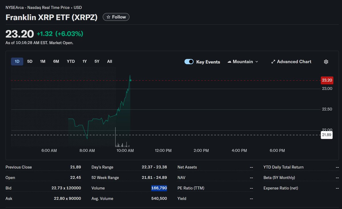Click the PE Ratio (TTM) label
342x209 pixels.
tap(191, 188)
